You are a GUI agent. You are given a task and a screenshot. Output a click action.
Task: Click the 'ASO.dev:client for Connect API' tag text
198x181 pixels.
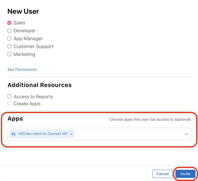coord(43,134)
